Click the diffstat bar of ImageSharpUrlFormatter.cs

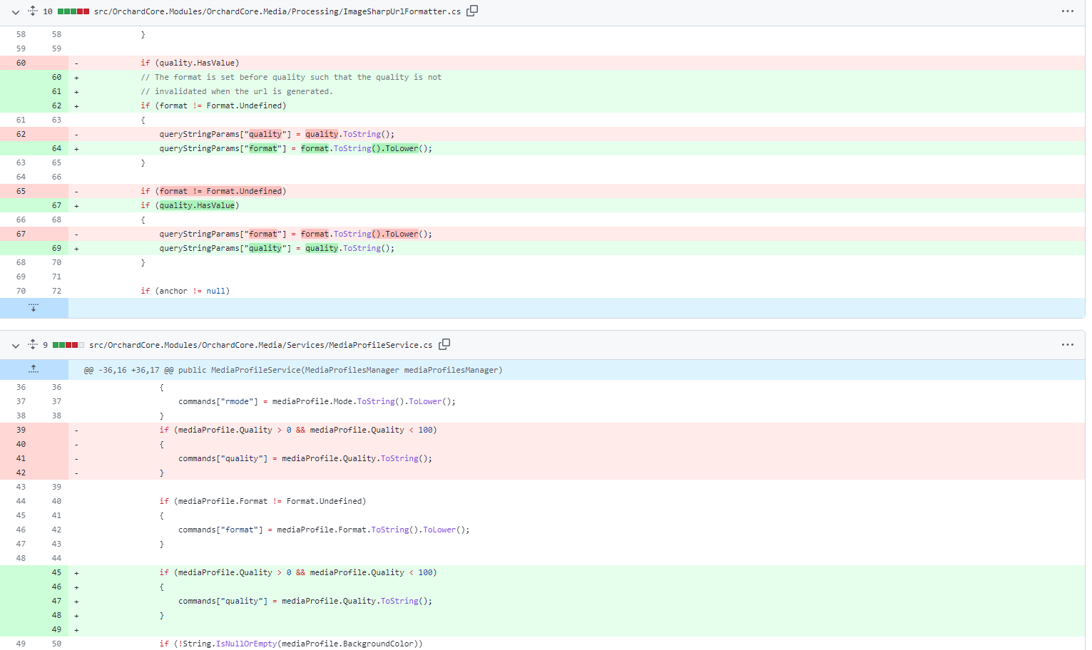point(73,11)
